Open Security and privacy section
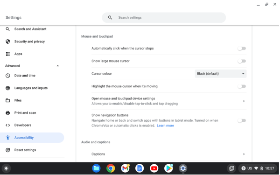Screen dimensions: 280x175 tap(29, 42)
